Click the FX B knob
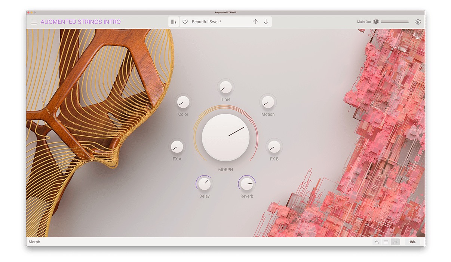Screen dimensions: 451x262 click(274, 147)
